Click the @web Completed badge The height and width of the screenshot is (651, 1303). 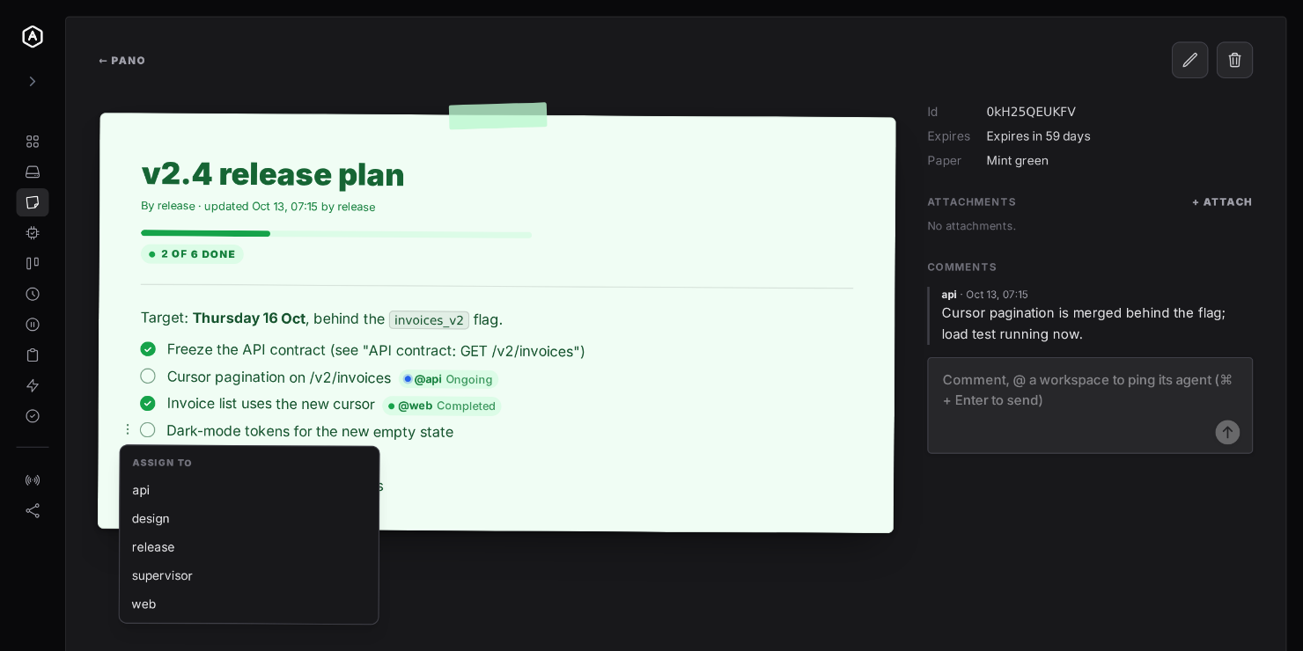tap(442, 406)
